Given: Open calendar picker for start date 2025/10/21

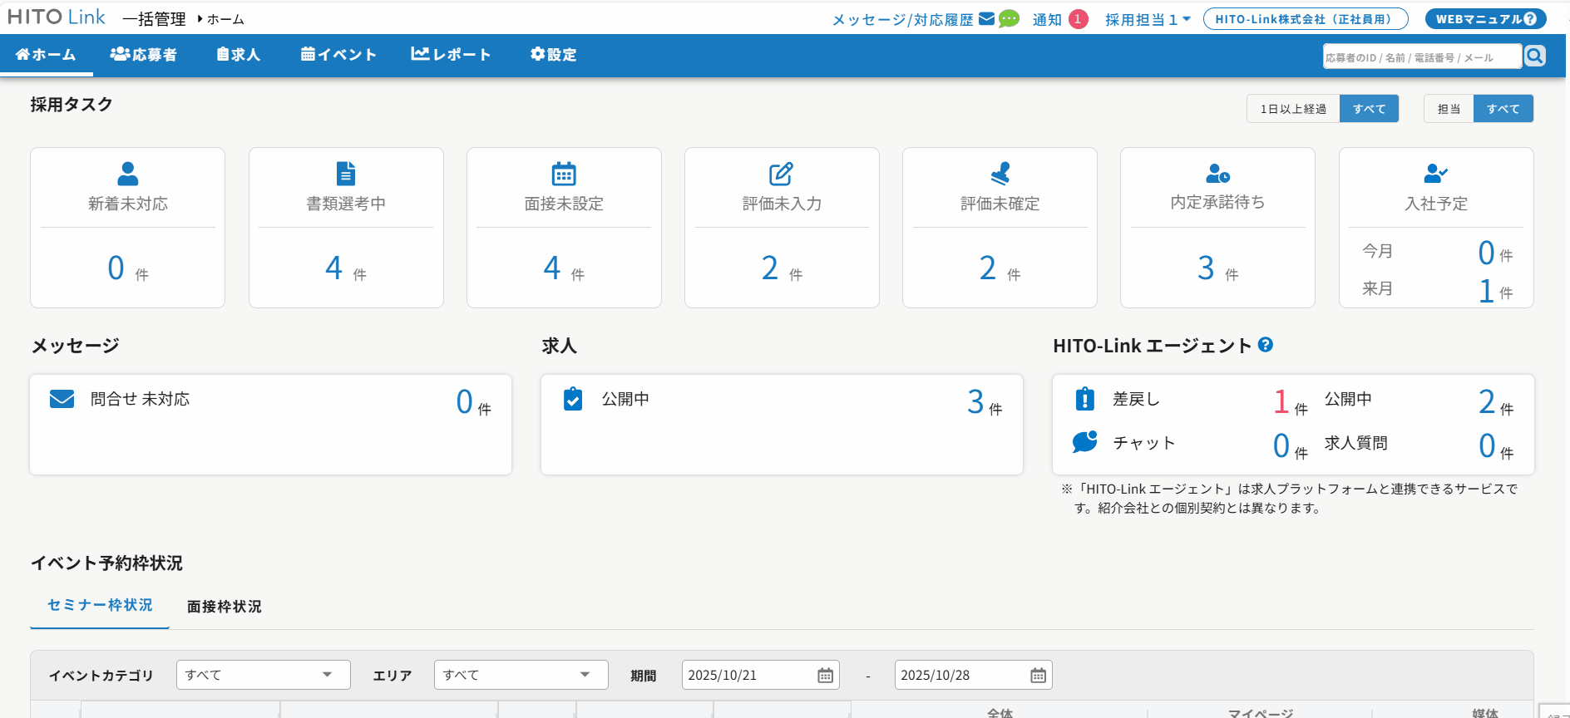Looking at the screenshot, I should [x=825, y=676].
